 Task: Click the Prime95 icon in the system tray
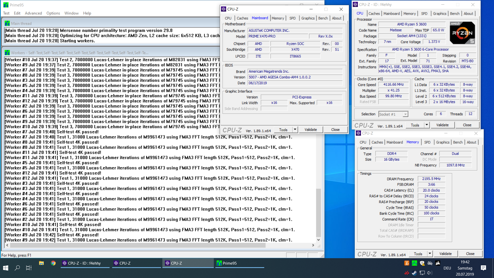click(414, 263)
